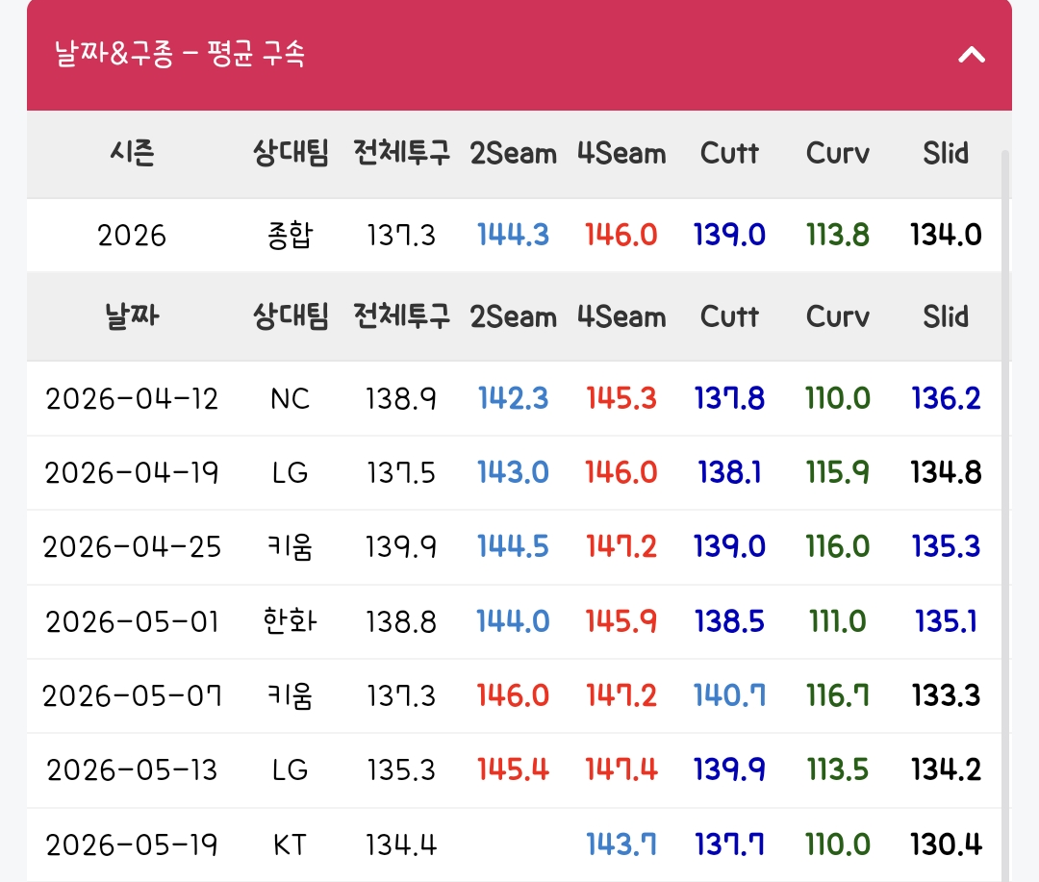Click 2Seam value 145.4
Viewport: 1039px width, 882px height.
pos(513,770)
